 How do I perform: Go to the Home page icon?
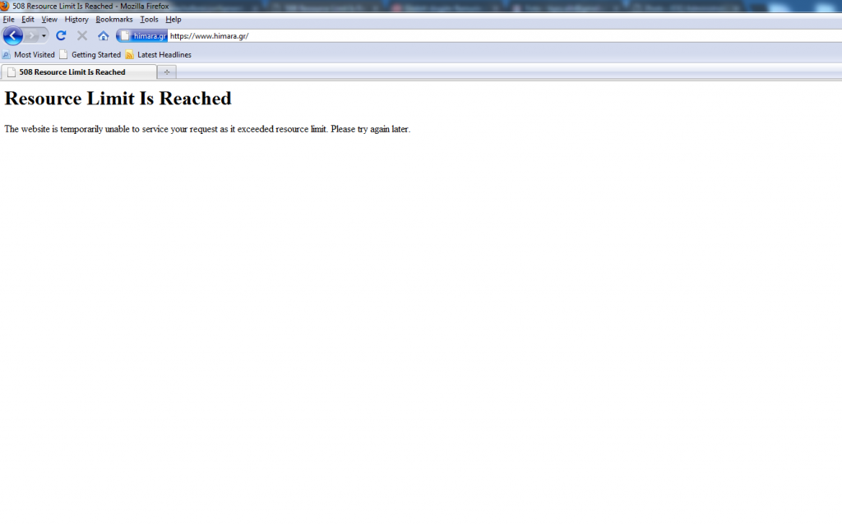[103, 35]
